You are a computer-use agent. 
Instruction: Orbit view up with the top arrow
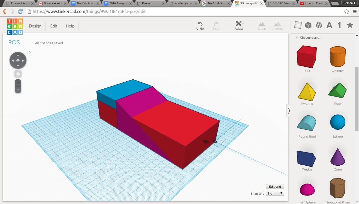[x=18, y=55]
